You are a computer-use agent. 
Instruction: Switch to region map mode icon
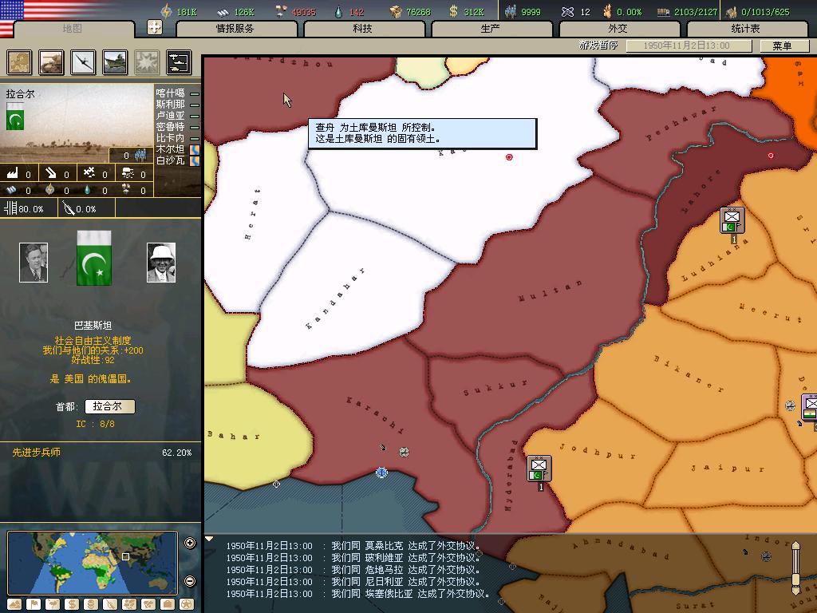pyautogui.click(x=129, y=605)
